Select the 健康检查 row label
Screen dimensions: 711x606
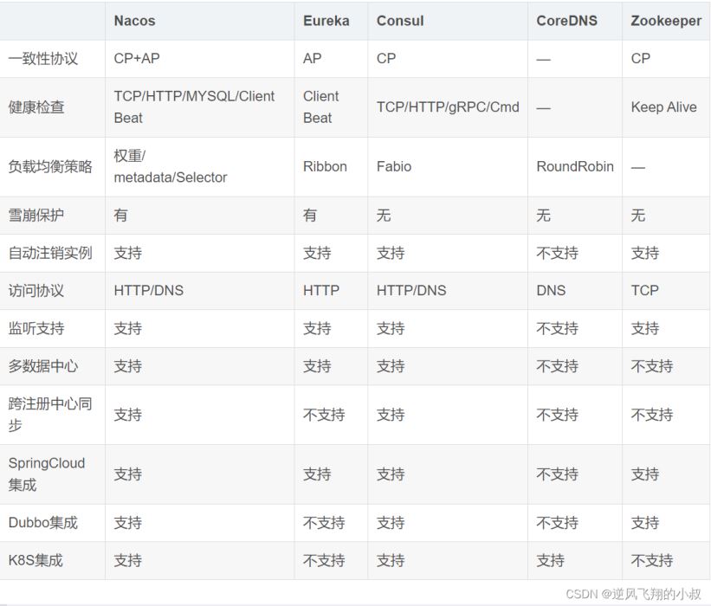[x=36, y=107]
